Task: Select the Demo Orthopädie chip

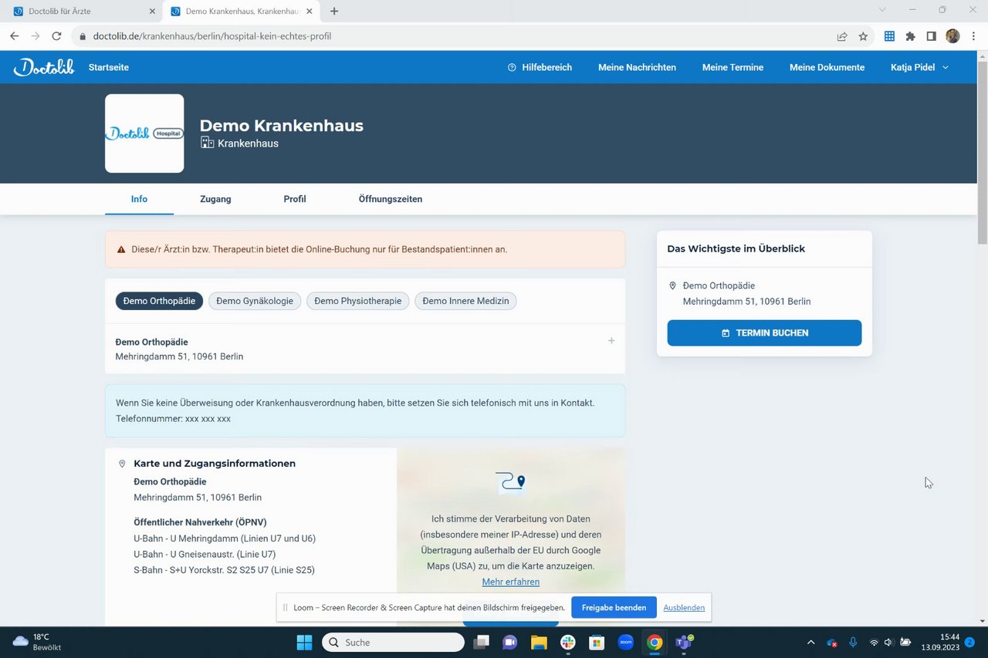Action: click(x=159, y=301)
